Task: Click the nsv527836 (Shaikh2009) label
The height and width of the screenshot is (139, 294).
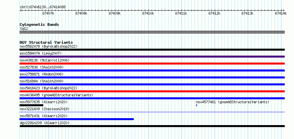Action: coord(42,67)
